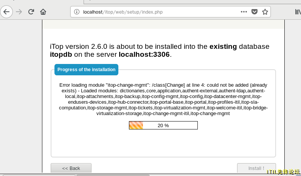Go to the browser Home page

pyautogui.click(x=43, y=12)
